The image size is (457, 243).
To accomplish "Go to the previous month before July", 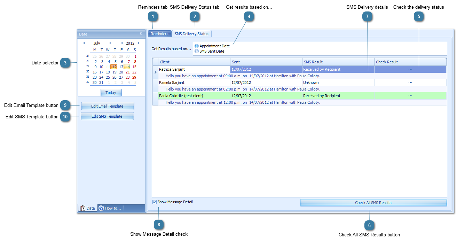I will [84, 43].
